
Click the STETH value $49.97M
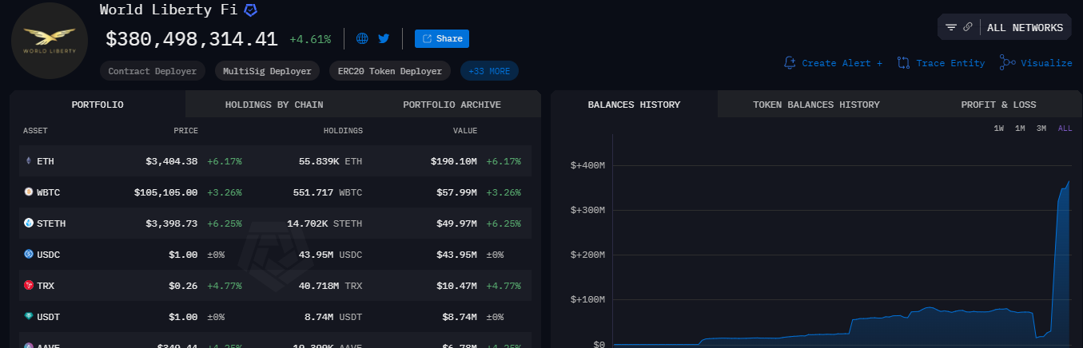pyautogui.click(x=456, y=223)
